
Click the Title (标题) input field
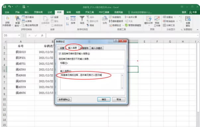coord(92,67)
